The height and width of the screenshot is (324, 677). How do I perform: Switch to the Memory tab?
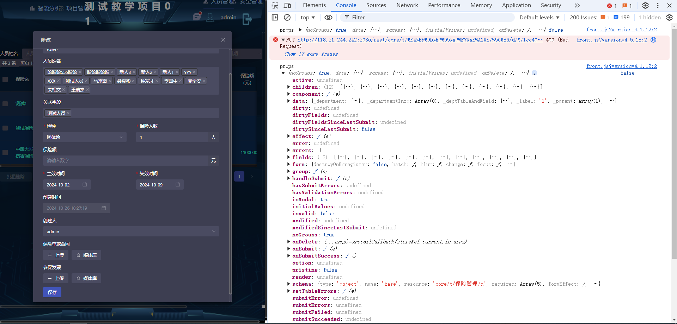pos(481,5)
